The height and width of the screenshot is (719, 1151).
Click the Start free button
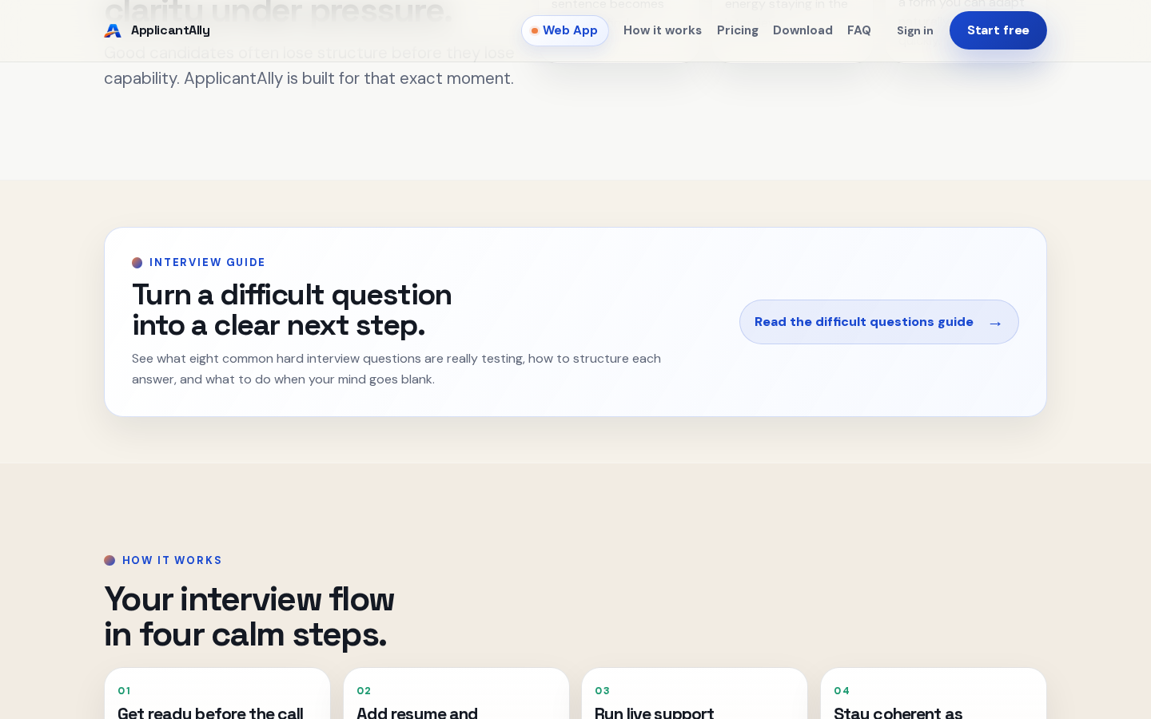(998, 30)
